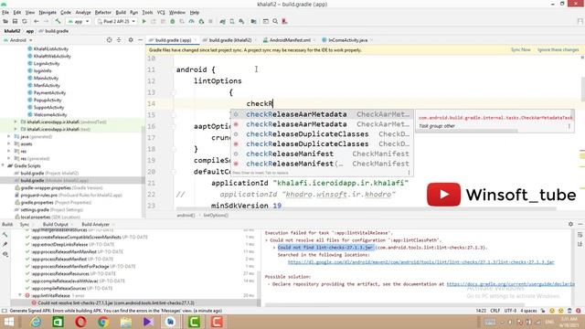Collapse the app:lintVitalRelease build node
This screenshot has height=329, width=585.
tap(20, 295)
